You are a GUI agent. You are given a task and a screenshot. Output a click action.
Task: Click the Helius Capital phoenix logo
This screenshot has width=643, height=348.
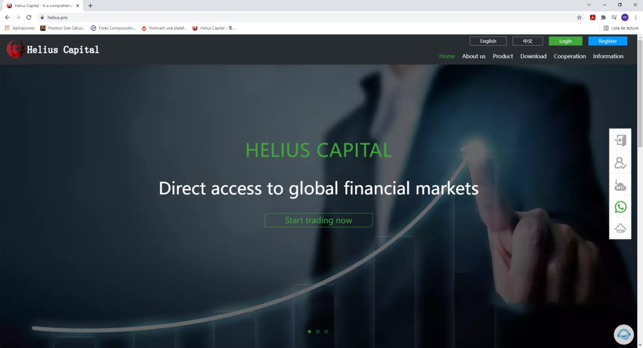tap(16, 49)
